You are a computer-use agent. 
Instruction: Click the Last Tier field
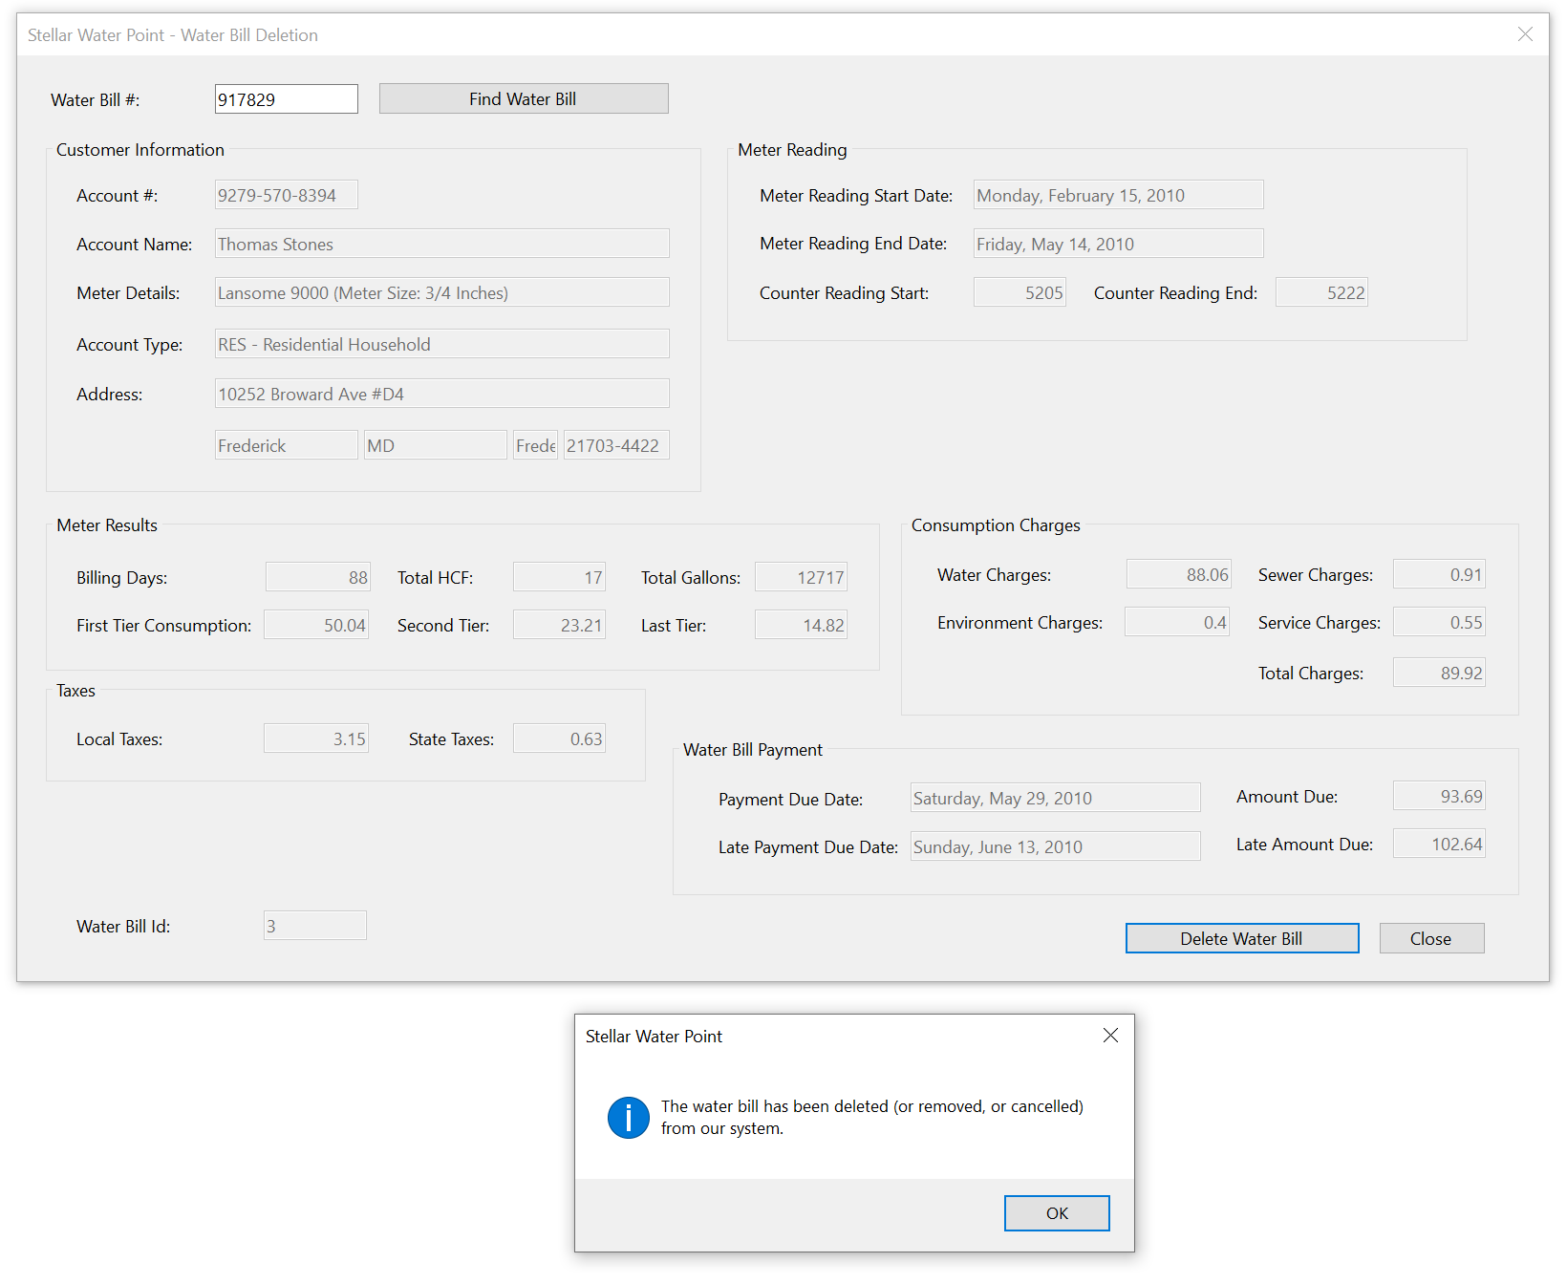[801, 625]
